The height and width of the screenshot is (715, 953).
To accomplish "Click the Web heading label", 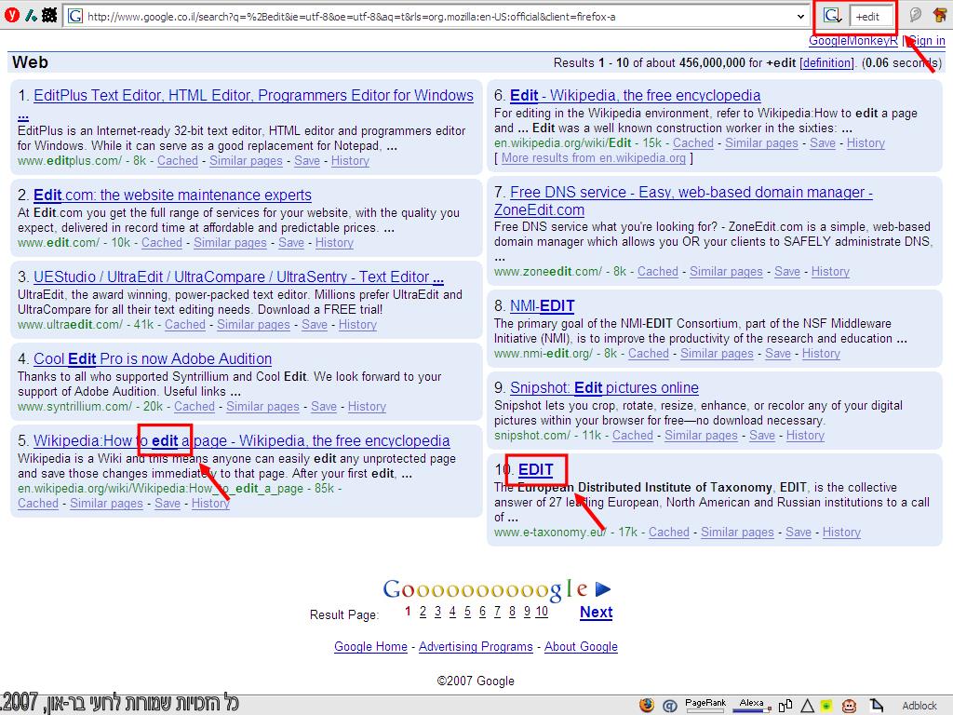I will point(30,62).
